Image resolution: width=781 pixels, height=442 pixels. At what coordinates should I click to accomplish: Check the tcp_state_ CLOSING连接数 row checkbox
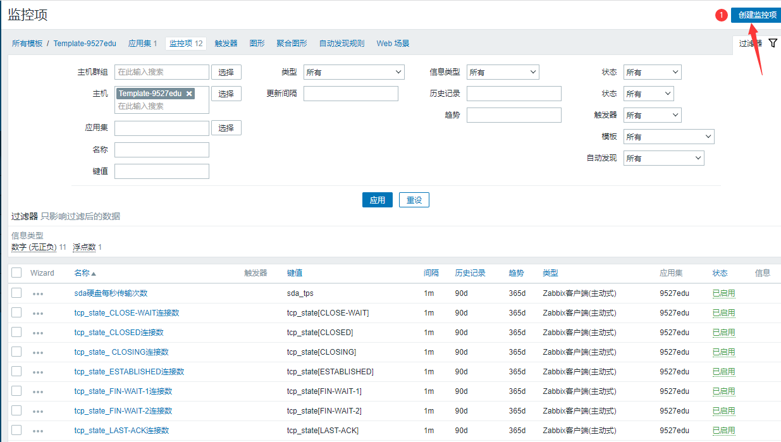(x=16, y=352)
